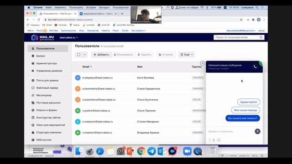Open the Новости portal link
This screenshot has width=292, height=164.
coord(105,31)
